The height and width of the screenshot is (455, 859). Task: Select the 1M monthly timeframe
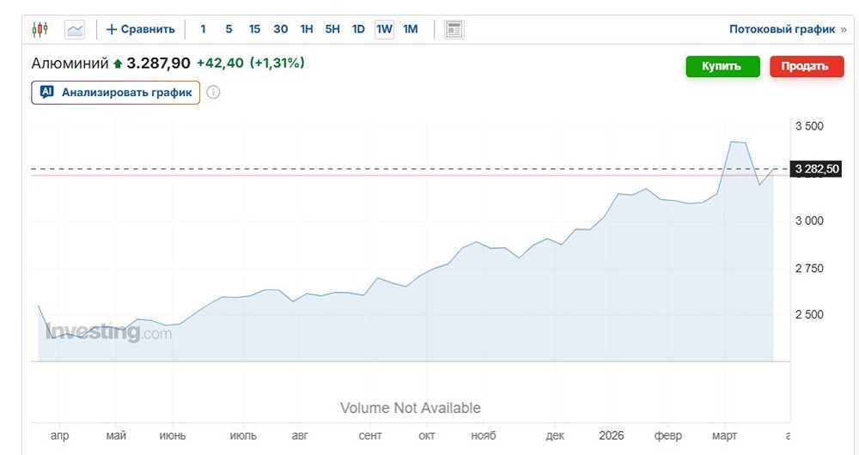[x=411, y=29]
